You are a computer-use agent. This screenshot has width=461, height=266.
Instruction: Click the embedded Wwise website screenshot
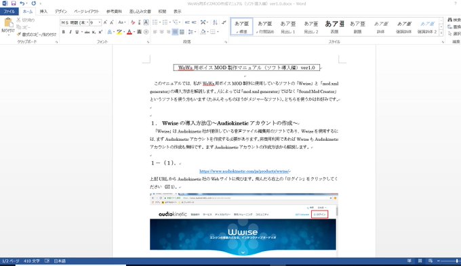point(244,224)
